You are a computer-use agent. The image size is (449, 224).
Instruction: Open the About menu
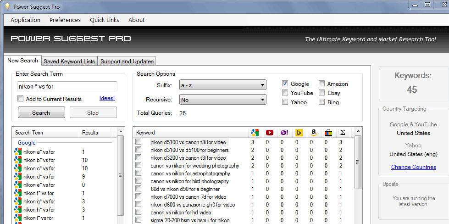136,20
